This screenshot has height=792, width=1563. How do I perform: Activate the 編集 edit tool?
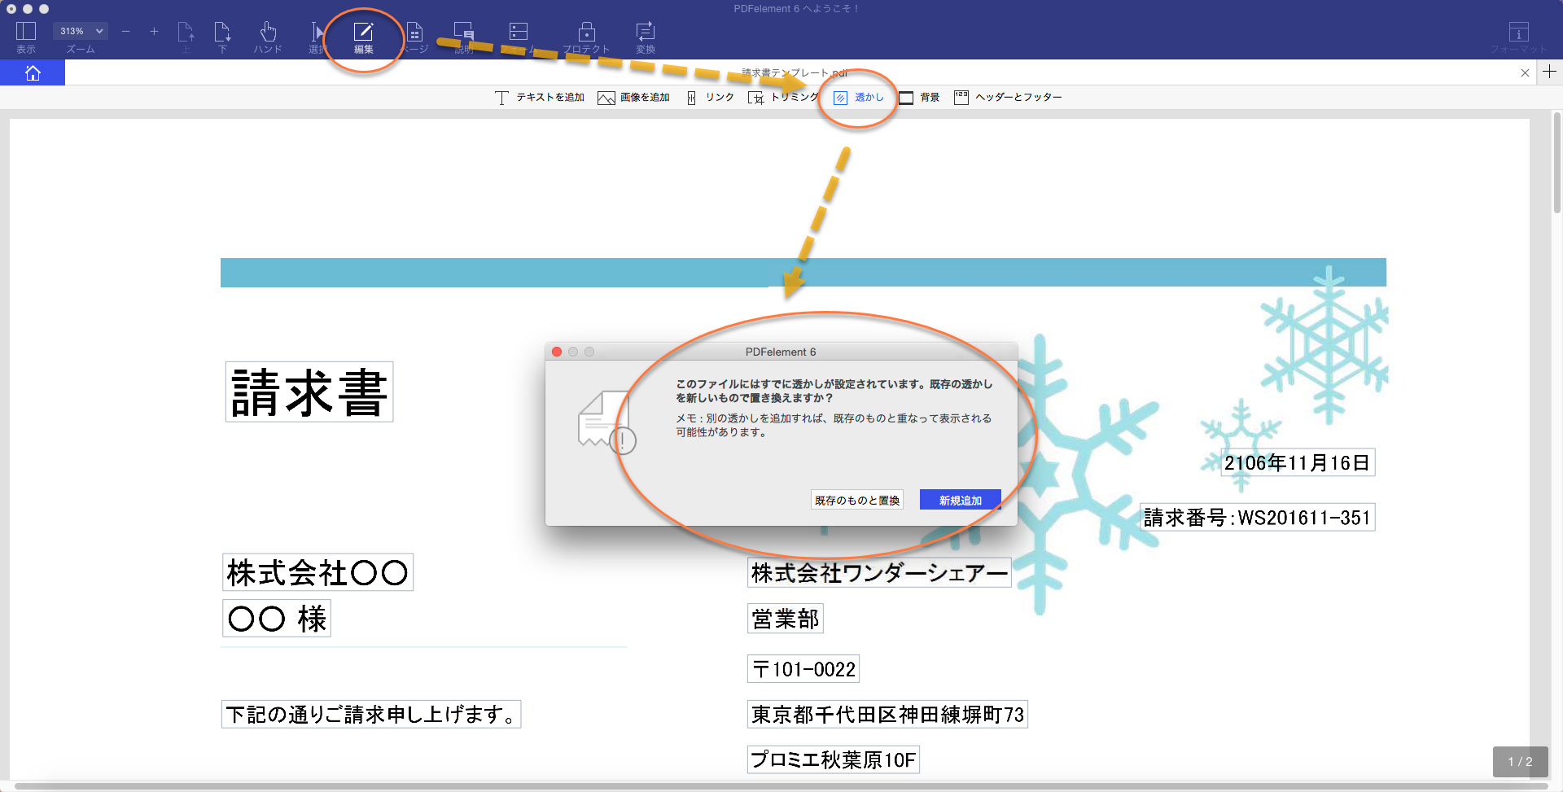tap(363, 37)
